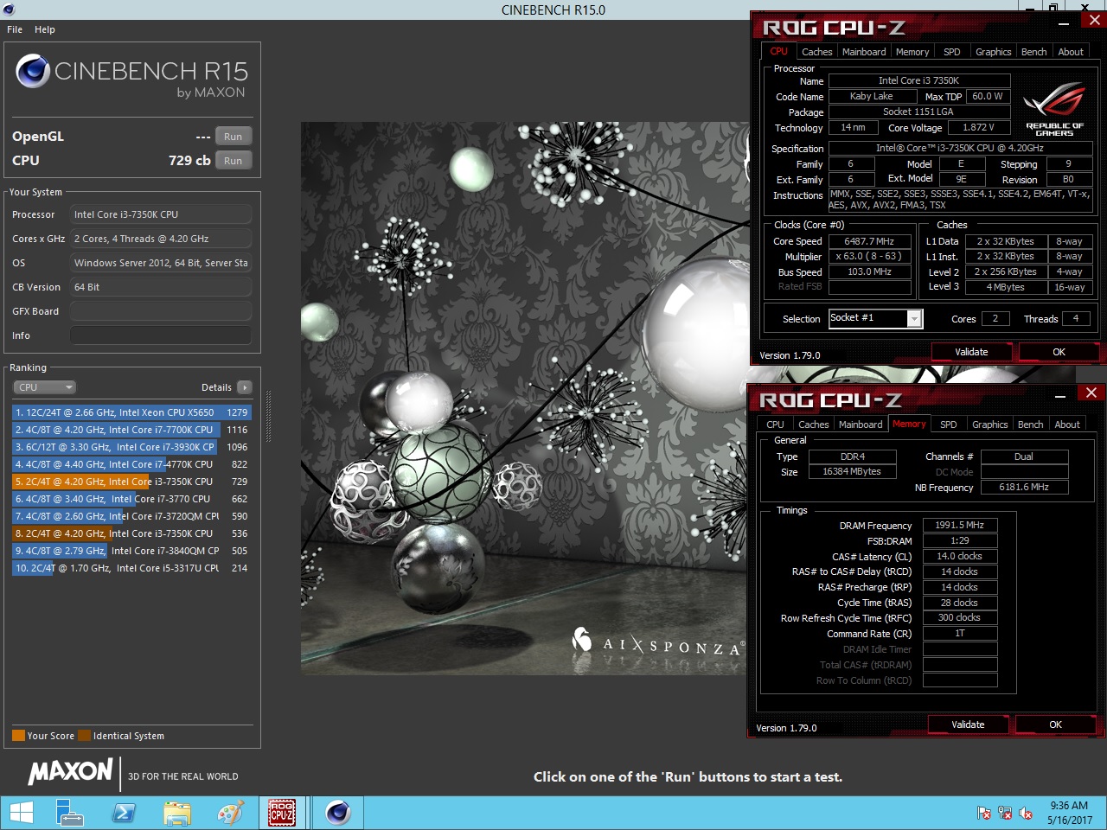This screenshot has width=1107, height=830.
Task: Open Memory tab in upper CPU-Z window
Action: [x=912, y=52]
